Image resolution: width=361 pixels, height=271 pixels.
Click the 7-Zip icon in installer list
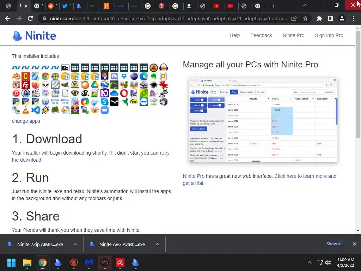click(x=65, y=68)
